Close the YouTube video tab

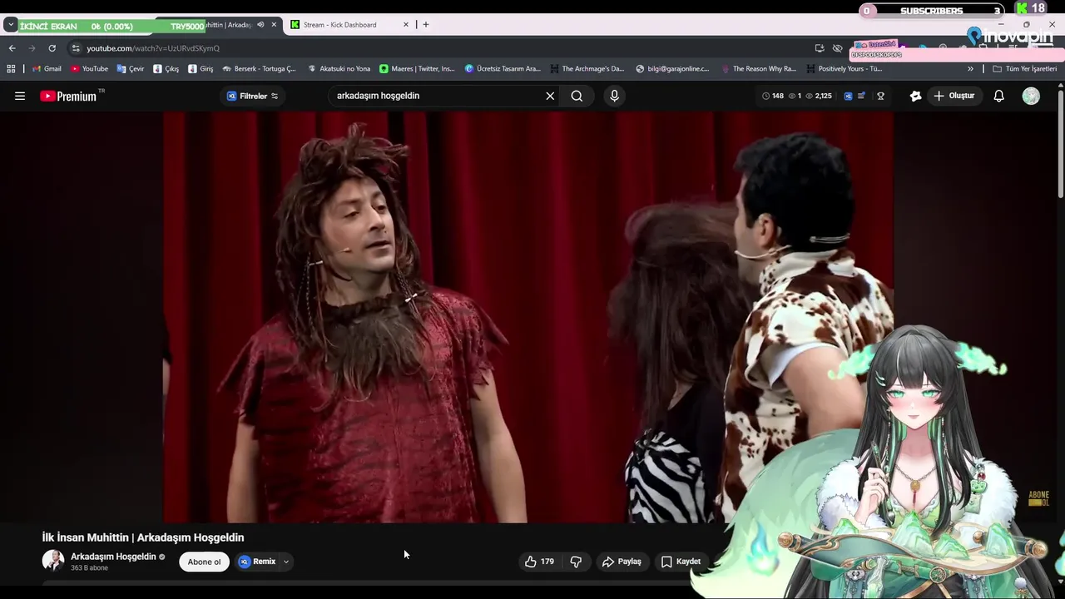click(x=274, y=25)
